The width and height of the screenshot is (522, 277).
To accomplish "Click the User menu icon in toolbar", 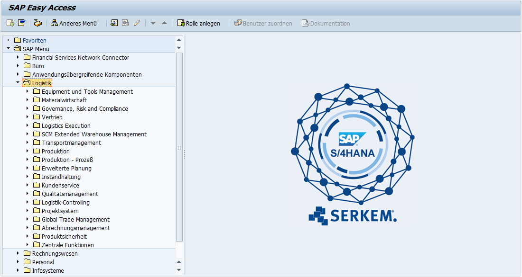I will (x=10, y=23).
